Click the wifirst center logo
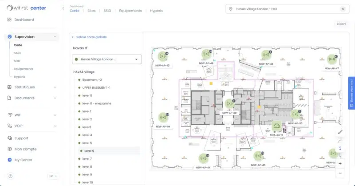Viewport: 355px width, 186px height. click(27, 8)
